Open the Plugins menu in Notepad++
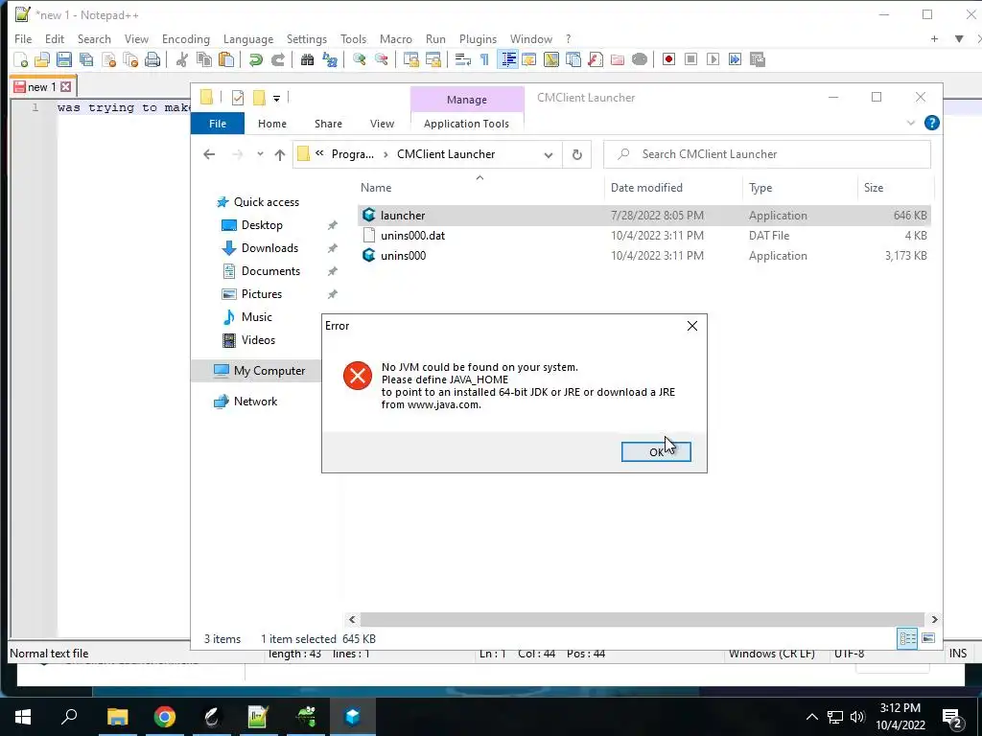Screen dimensions: 982x736 click(x=478, y=38)
